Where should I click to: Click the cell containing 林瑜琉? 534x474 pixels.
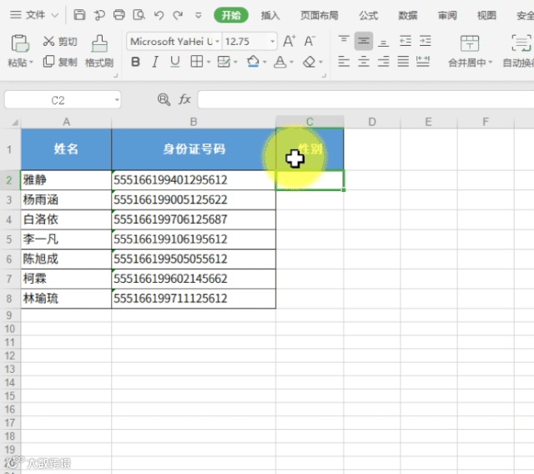coord(66,299)
